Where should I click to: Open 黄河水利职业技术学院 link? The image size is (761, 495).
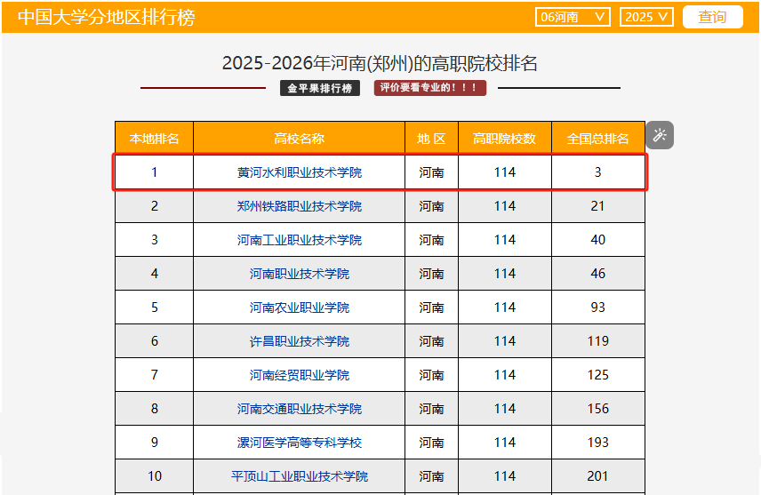pos(300,172)
